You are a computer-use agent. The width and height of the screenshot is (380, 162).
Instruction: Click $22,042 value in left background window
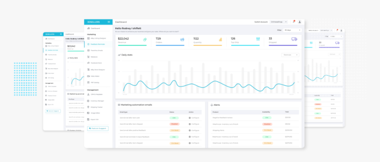(x=71, y=46)
